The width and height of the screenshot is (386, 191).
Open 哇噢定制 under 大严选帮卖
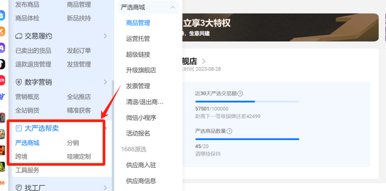click(x=79, y=157)
